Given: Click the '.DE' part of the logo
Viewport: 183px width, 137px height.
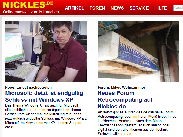Looking at the screenshot, I should (x=50, y=3).
